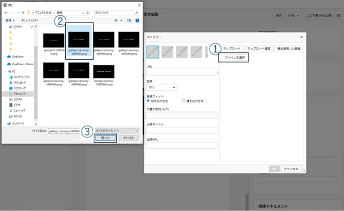Click キャンセル in the ギャラリー dialog
344x211 pixels.
pos(291,169)
